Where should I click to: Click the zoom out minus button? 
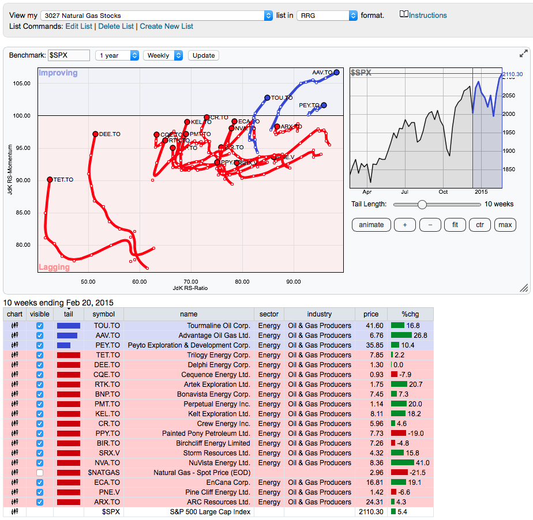430,225
